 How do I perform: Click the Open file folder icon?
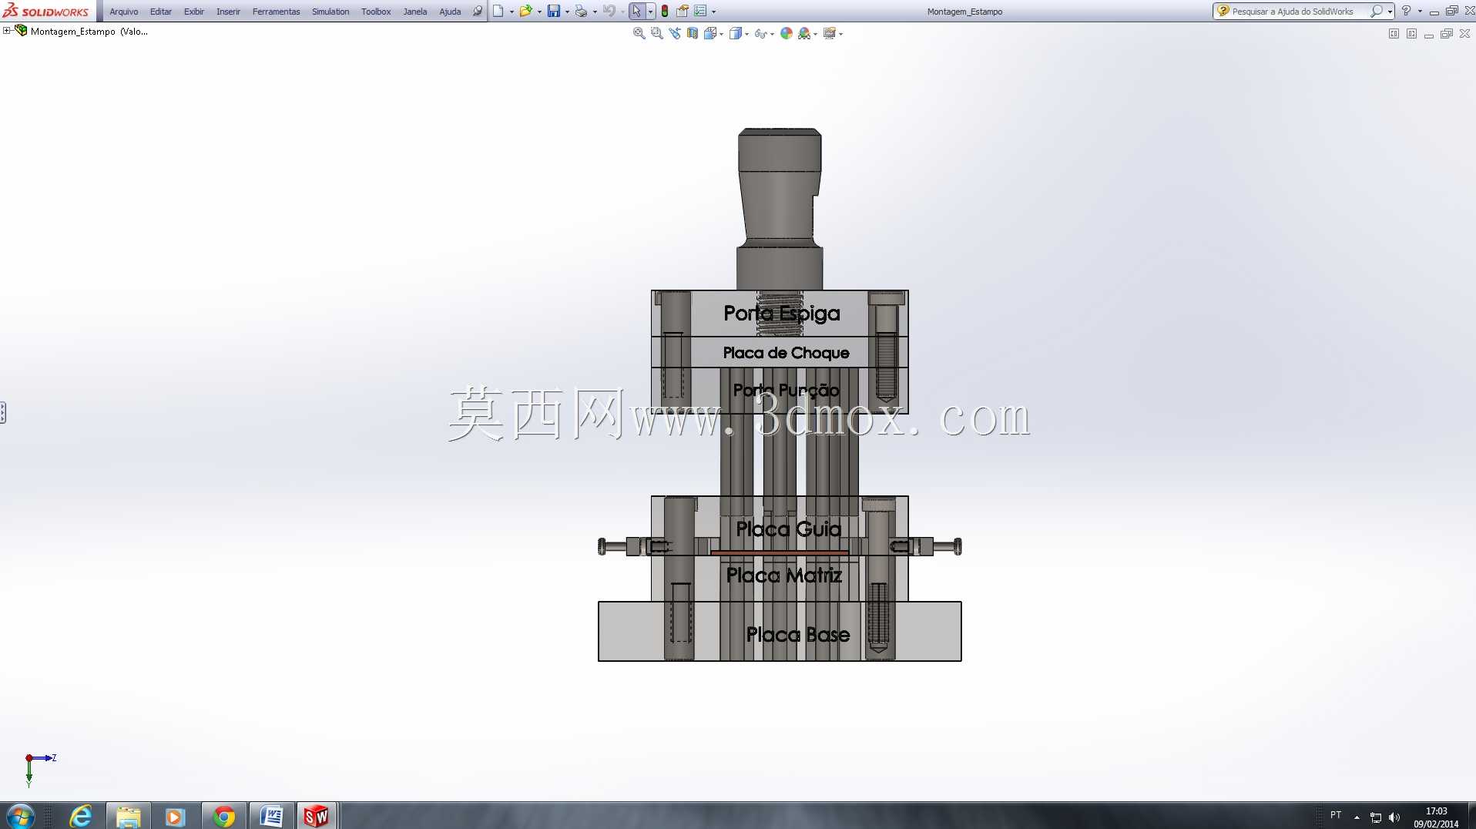point(525,11)
